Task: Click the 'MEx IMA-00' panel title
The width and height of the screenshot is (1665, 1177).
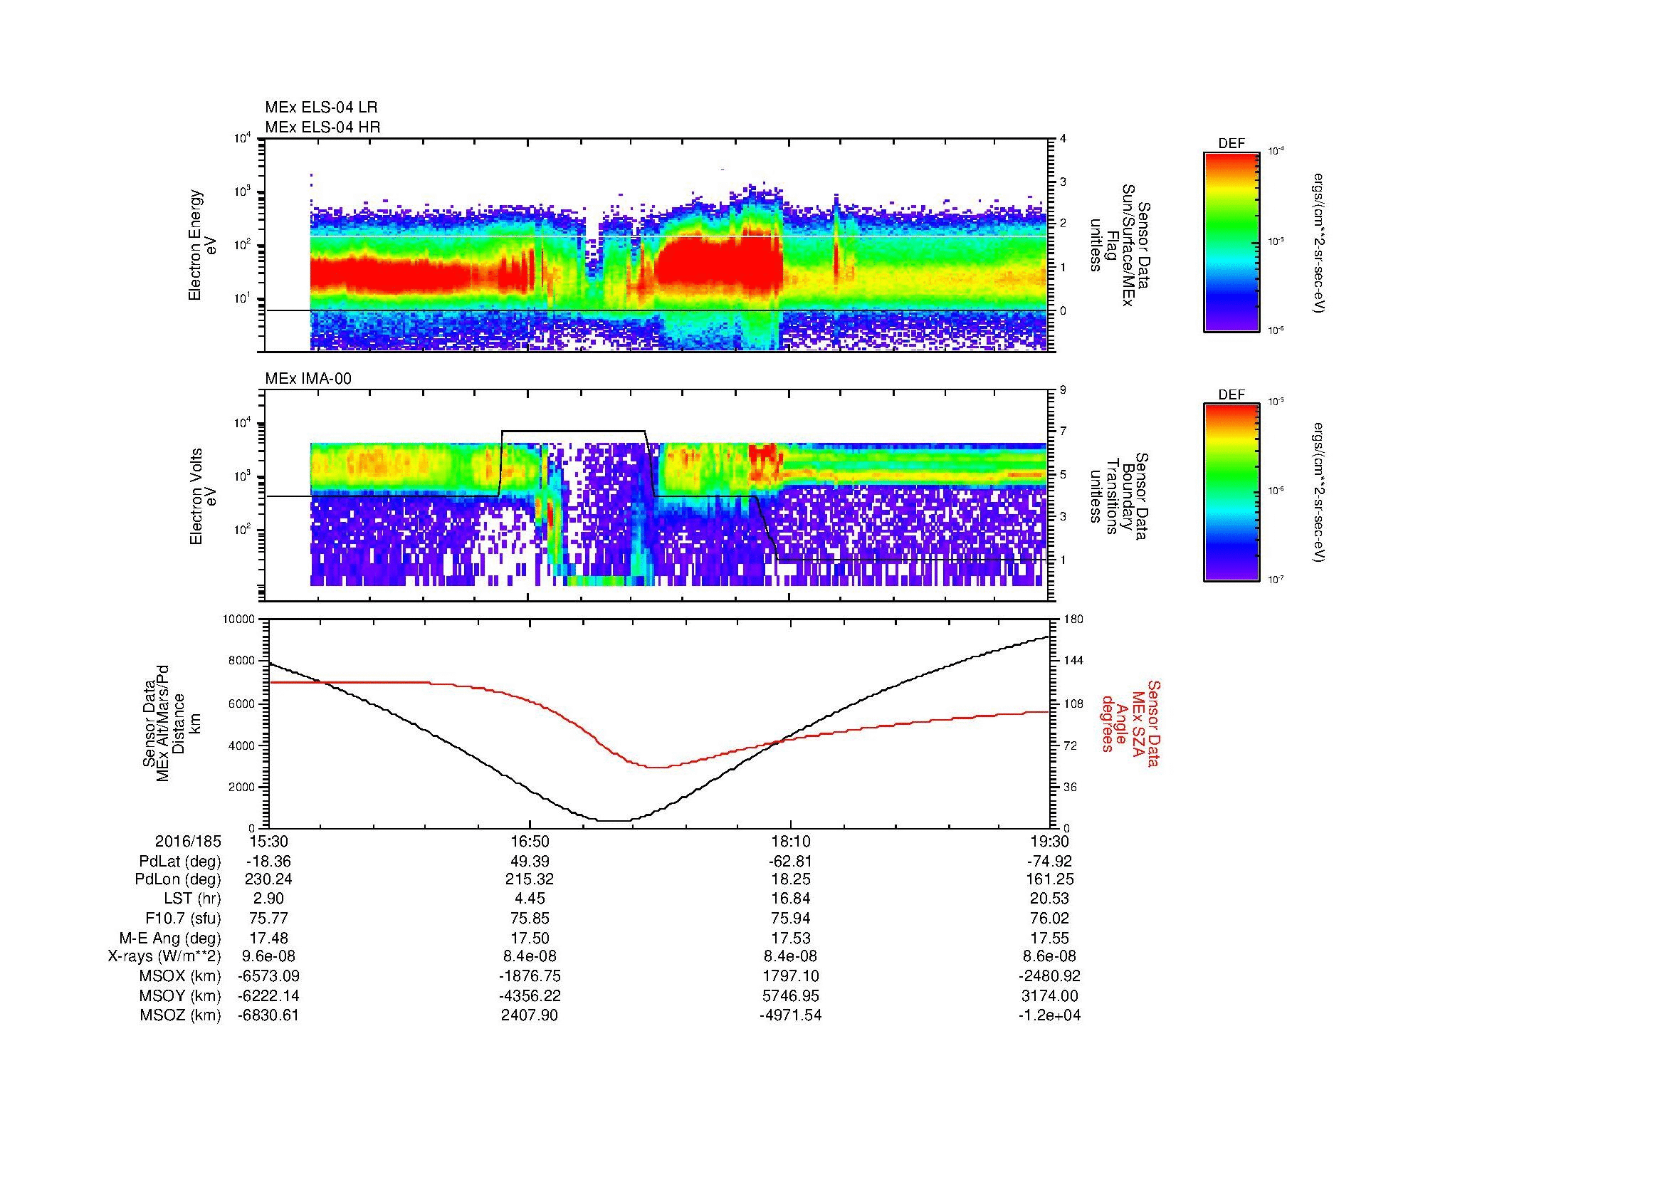Action: [x=308, y=379]
